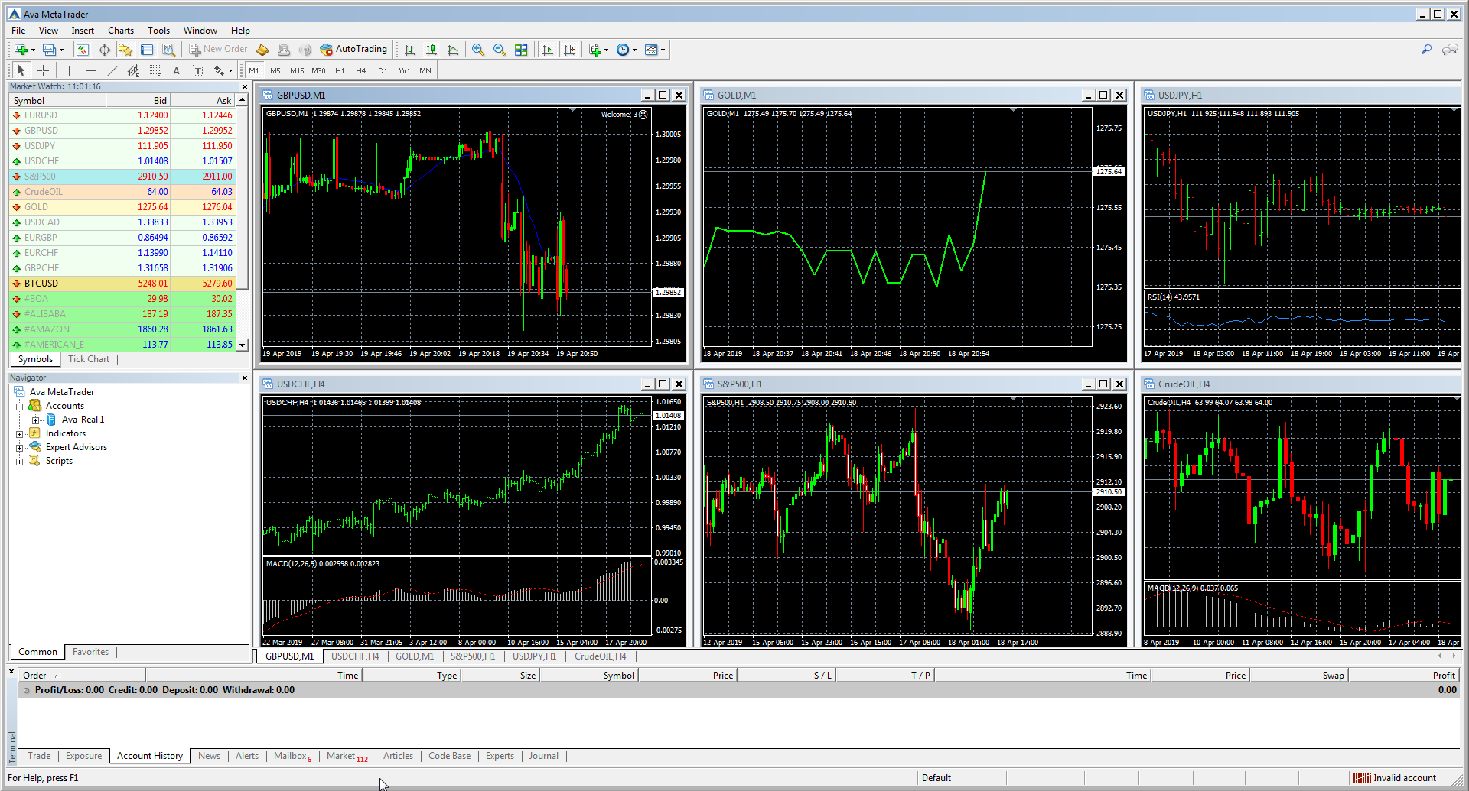Switch to bar chart display
The width and height of the screenshot is (1469, 791).
click(x=410, y=50)
